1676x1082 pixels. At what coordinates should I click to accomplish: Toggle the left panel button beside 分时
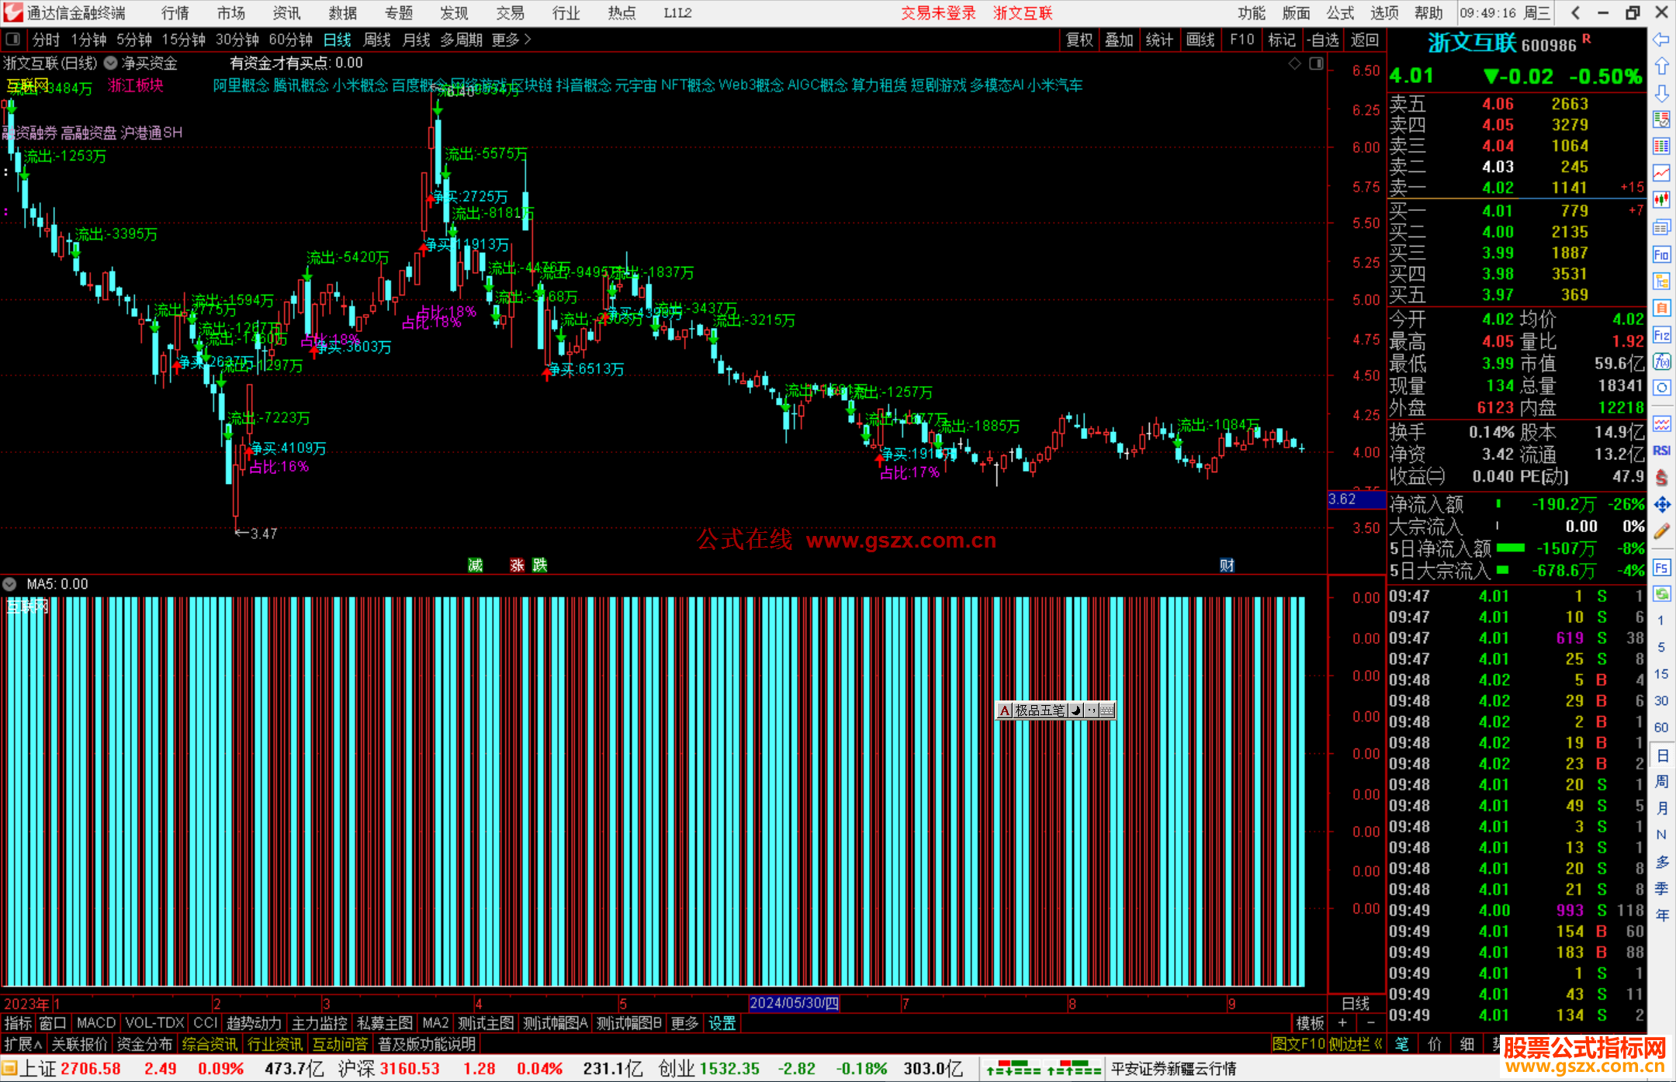tap(13, 40)
